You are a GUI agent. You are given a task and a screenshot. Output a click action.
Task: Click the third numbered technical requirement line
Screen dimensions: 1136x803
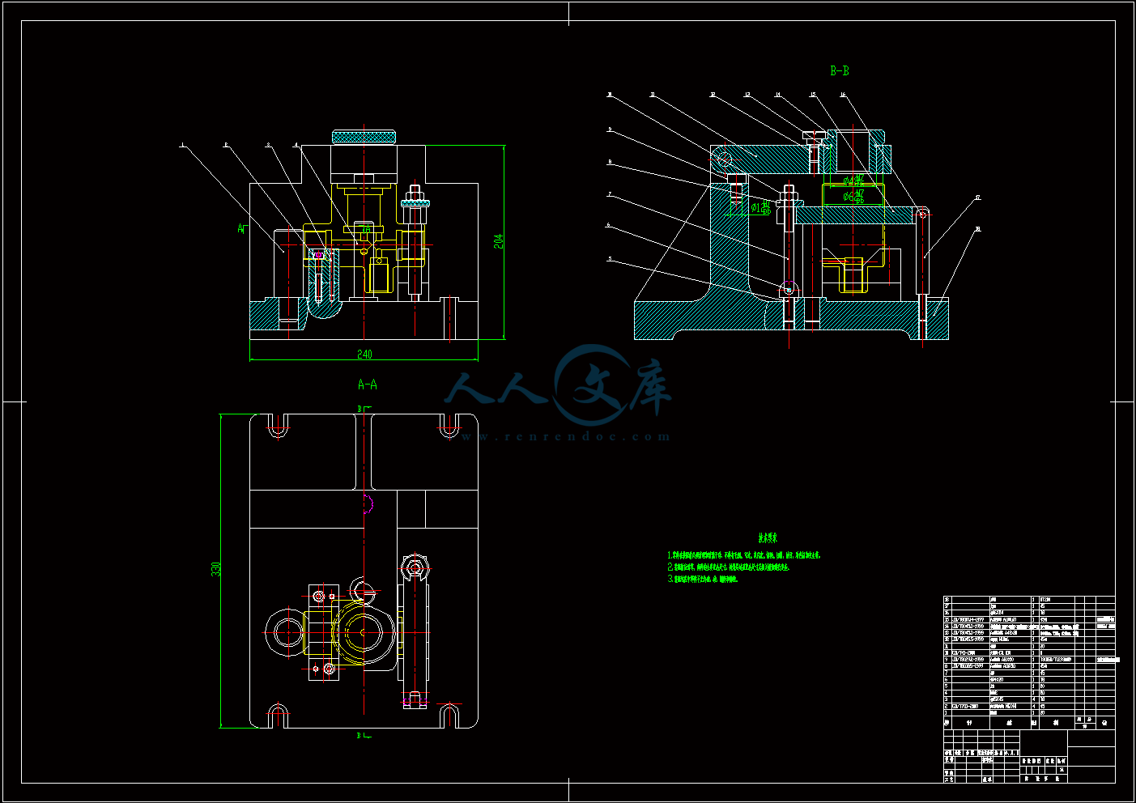(x=701, y=579)
